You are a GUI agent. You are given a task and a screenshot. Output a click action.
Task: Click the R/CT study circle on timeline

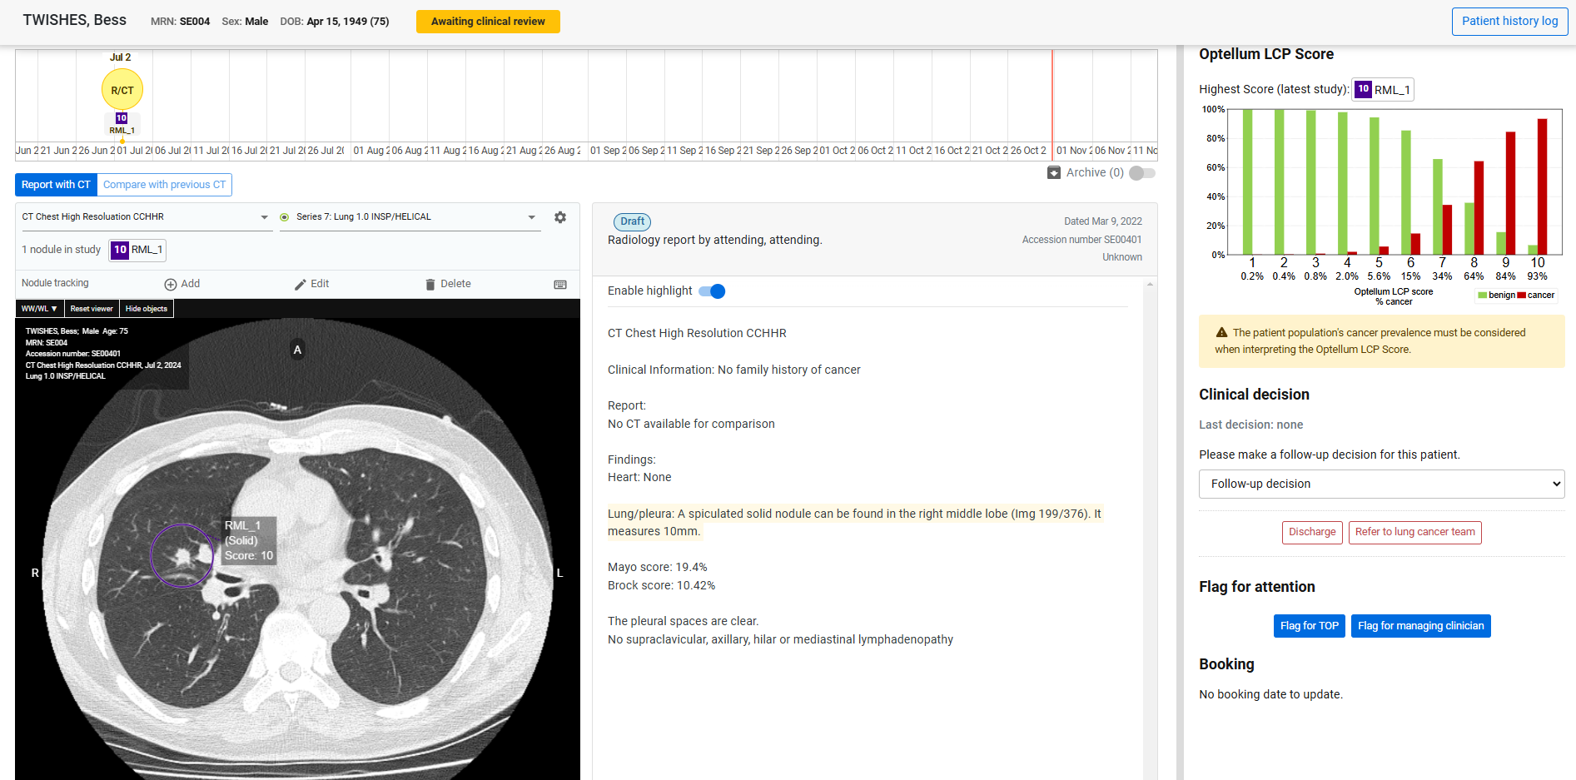click(122, 90)
